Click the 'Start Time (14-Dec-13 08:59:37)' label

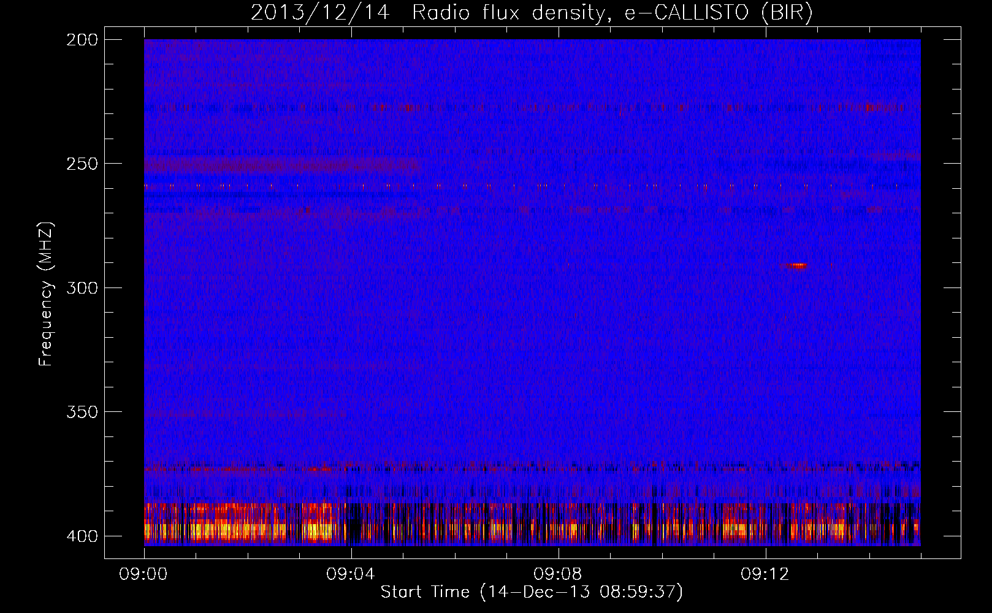click(532, 592)
